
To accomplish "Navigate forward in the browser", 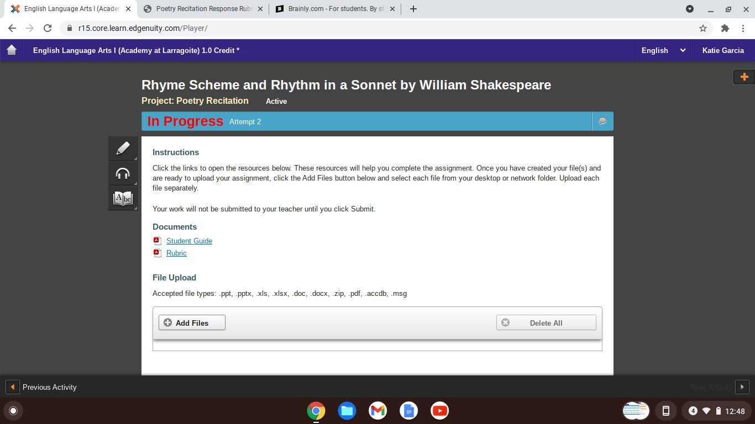I will [30, 28].
